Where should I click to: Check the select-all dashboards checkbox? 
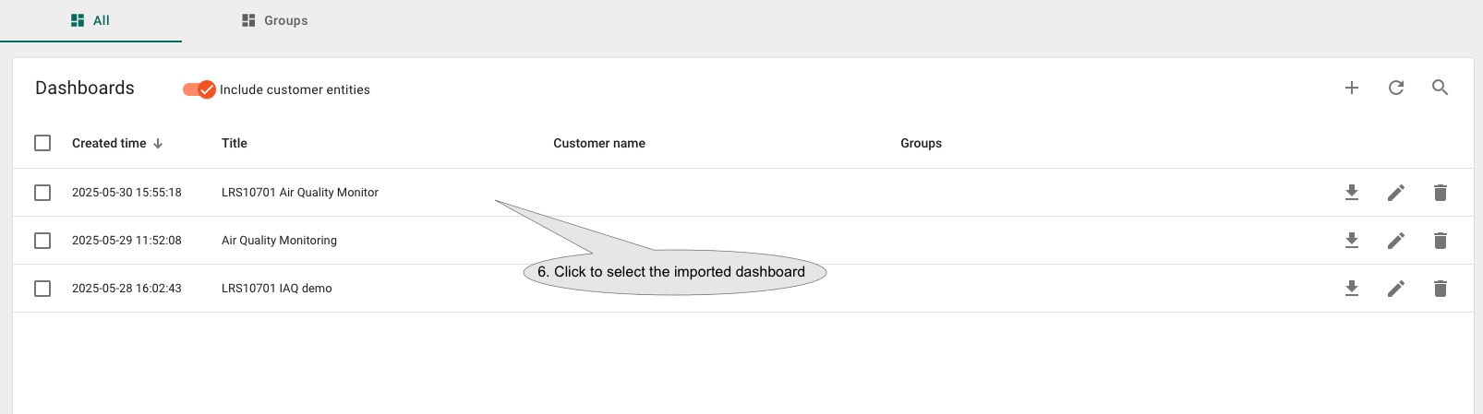tap(42, 143)
